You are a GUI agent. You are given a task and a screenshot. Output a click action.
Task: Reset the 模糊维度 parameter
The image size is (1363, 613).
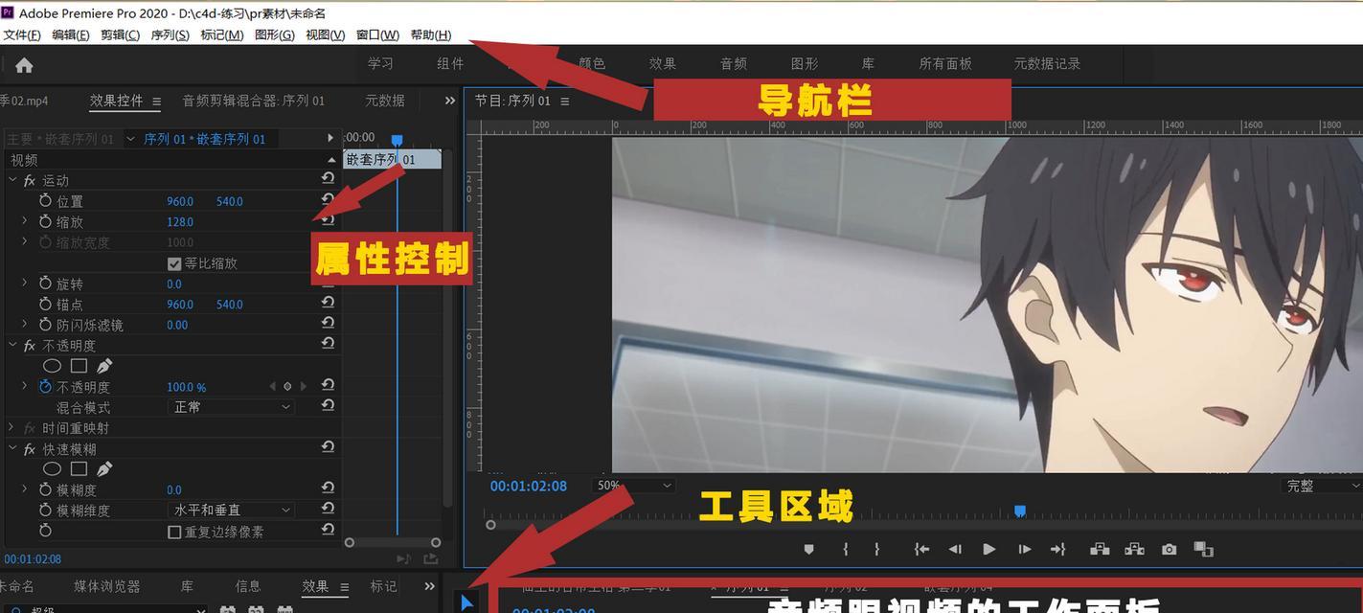[x=328, y=510]
